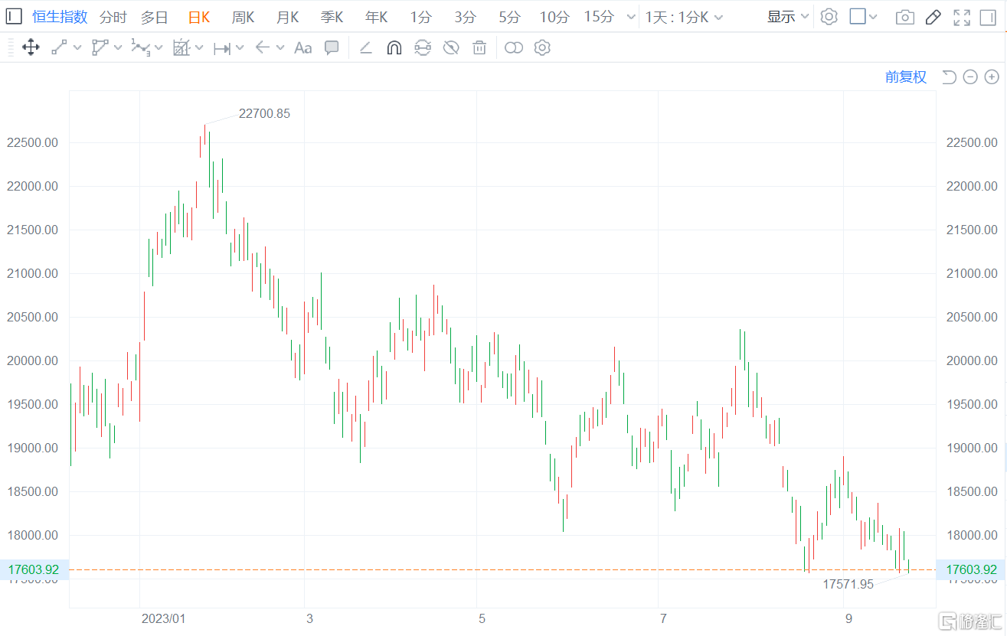
Task: Expand polygon shape tool options
Action: 118,48
